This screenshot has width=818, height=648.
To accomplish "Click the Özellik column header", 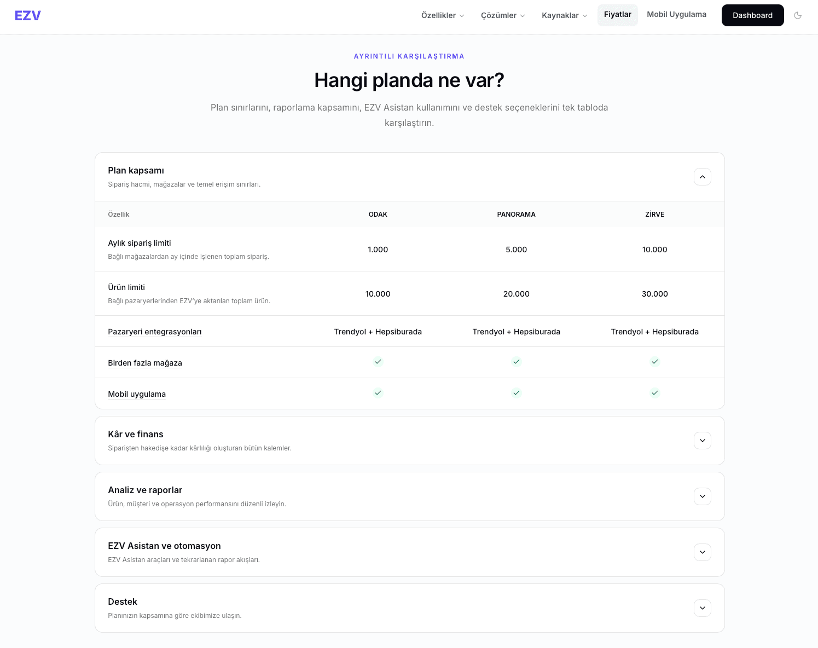I will click(119, 215).
